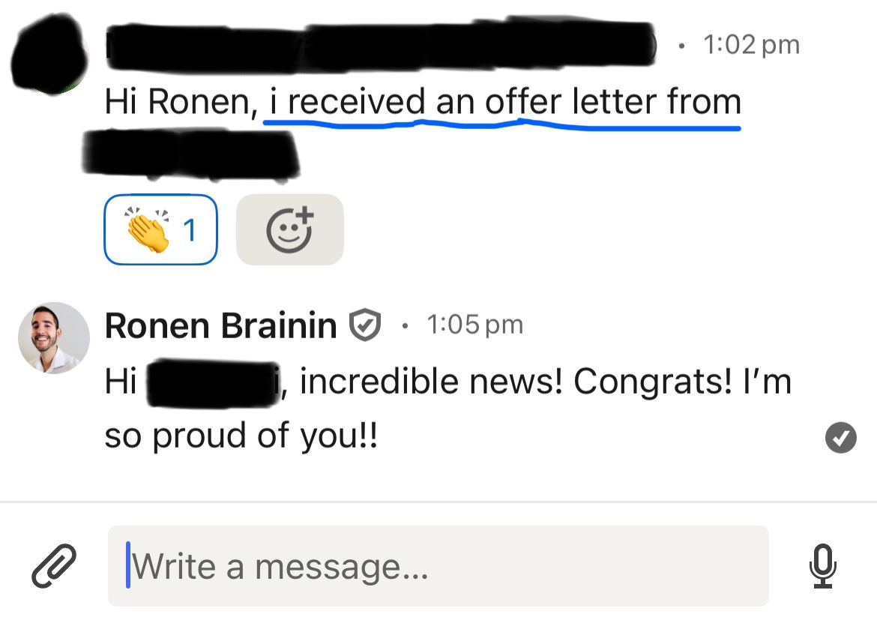The image size is (877, 626).
Task: Click the message delivered checkmark icon
Action: 840,439
